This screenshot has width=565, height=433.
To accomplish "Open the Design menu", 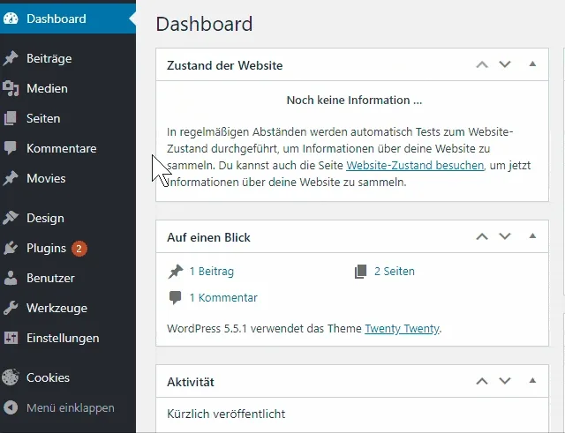I will (x=68, y=218).
